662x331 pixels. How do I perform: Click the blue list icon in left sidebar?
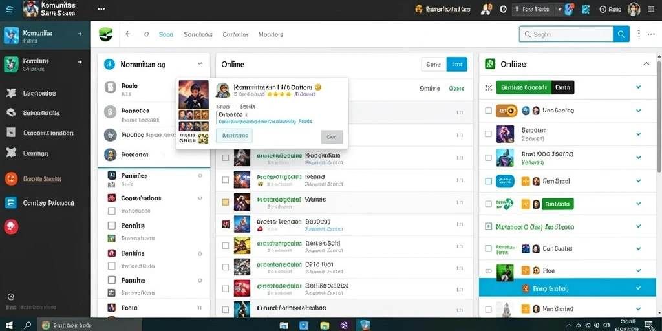tap(11, 202)
